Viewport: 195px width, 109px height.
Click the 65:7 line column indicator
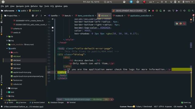tap(156, 107)
